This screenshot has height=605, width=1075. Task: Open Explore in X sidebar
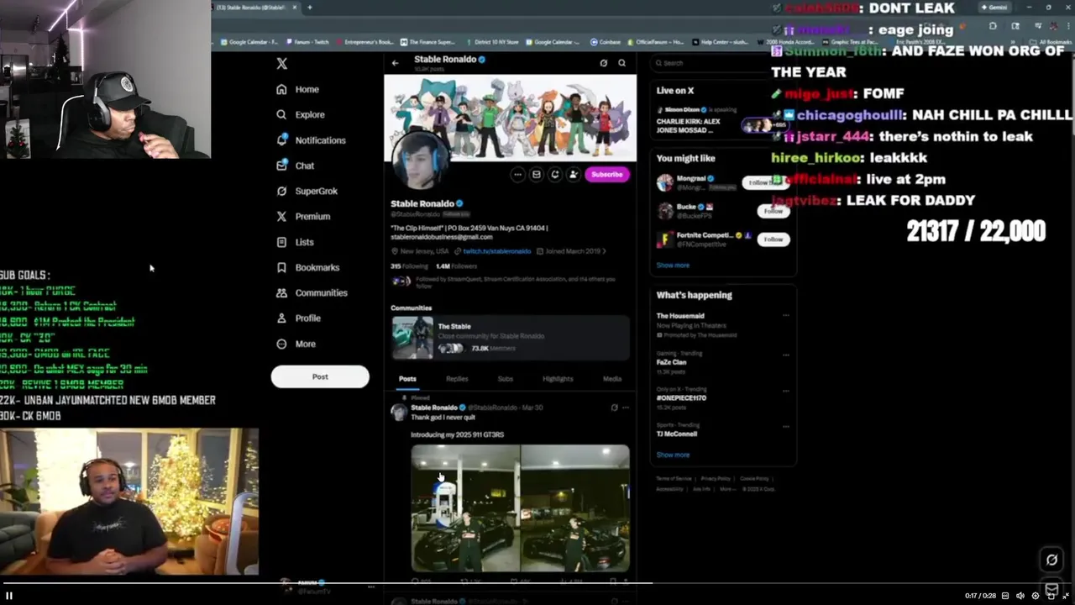tap(301, 114)
